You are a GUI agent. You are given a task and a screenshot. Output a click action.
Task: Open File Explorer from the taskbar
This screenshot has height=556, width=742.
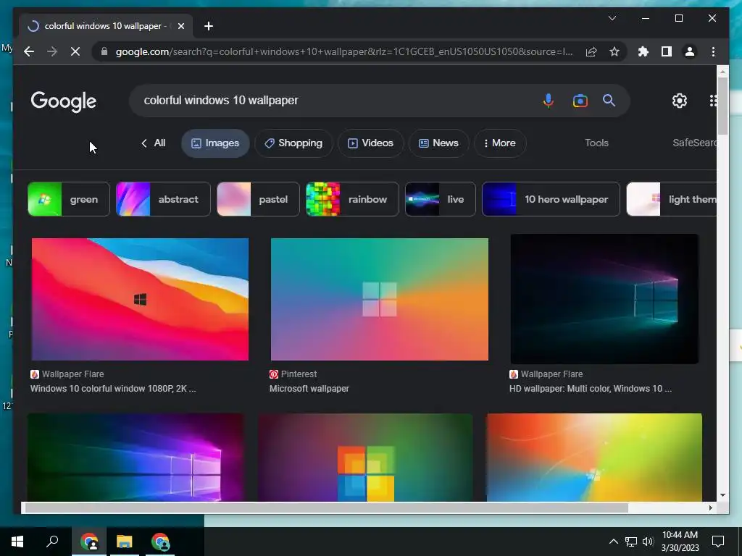tap(125, 542)
